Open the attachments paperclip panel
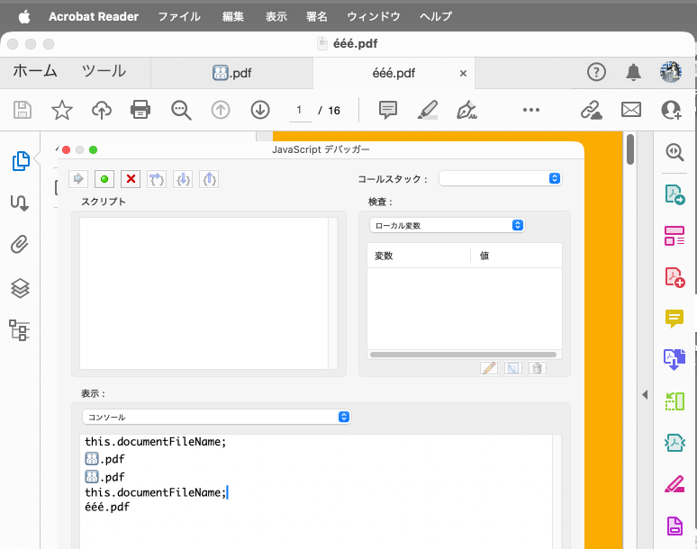This screenshot has width=697, height=549. (20, 244)
